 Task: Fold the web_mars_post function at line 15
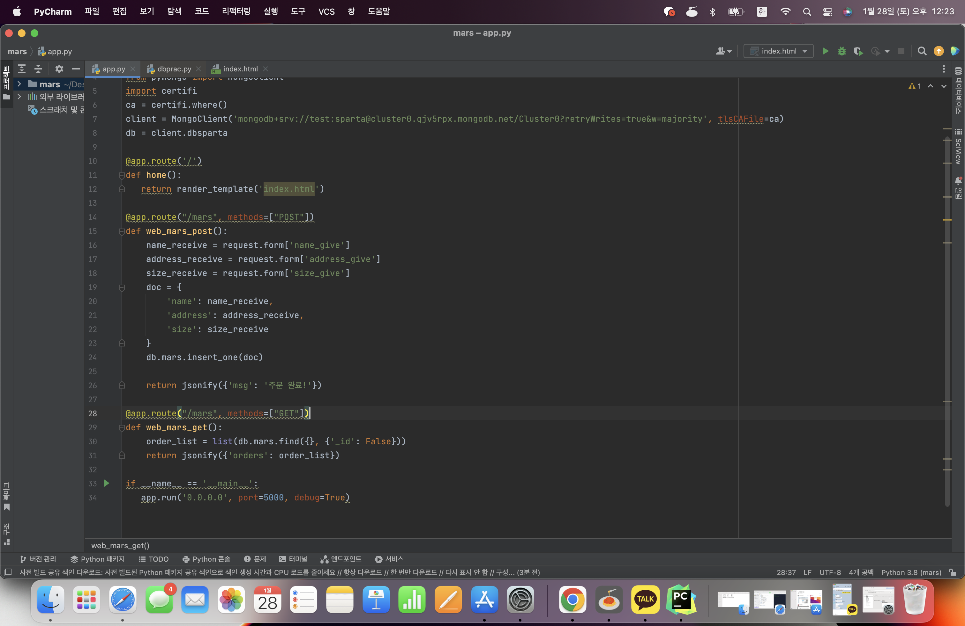(x=121, y=231)
